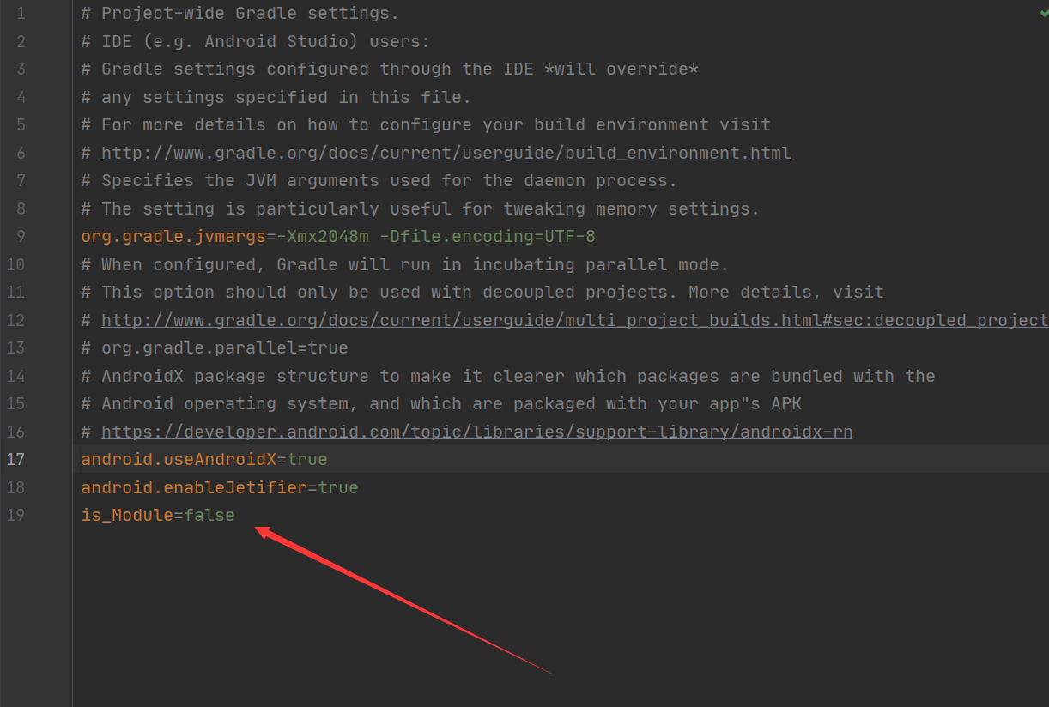Click the true value of android.useAndroidX
This screenshot has width=1049, height=707.
tap(307, 459)
